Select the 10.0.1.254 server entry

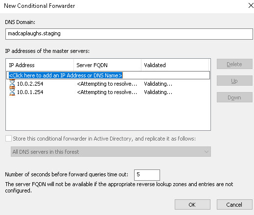coord(108,92)
